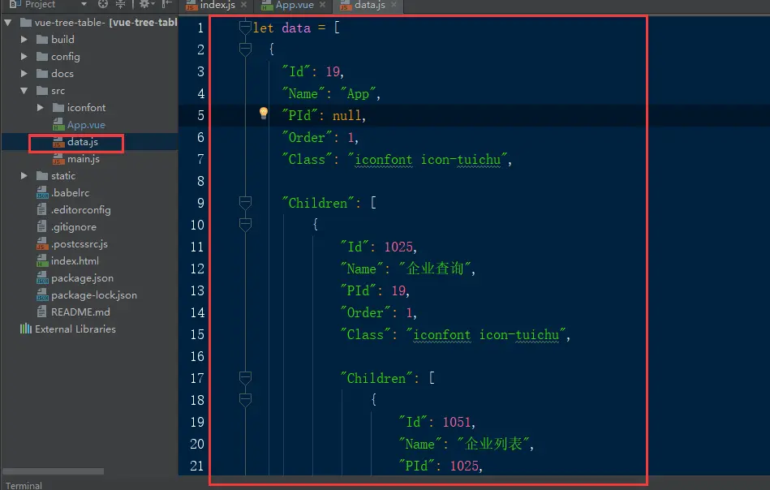The width and height of the screenshot is (770, 490).
Task: Select the config folder icon
Action: coord(42,57)
